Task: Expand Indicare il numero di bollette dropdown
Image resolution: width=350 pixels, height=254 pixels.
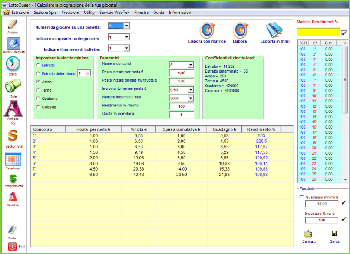Action: (126, 48)
